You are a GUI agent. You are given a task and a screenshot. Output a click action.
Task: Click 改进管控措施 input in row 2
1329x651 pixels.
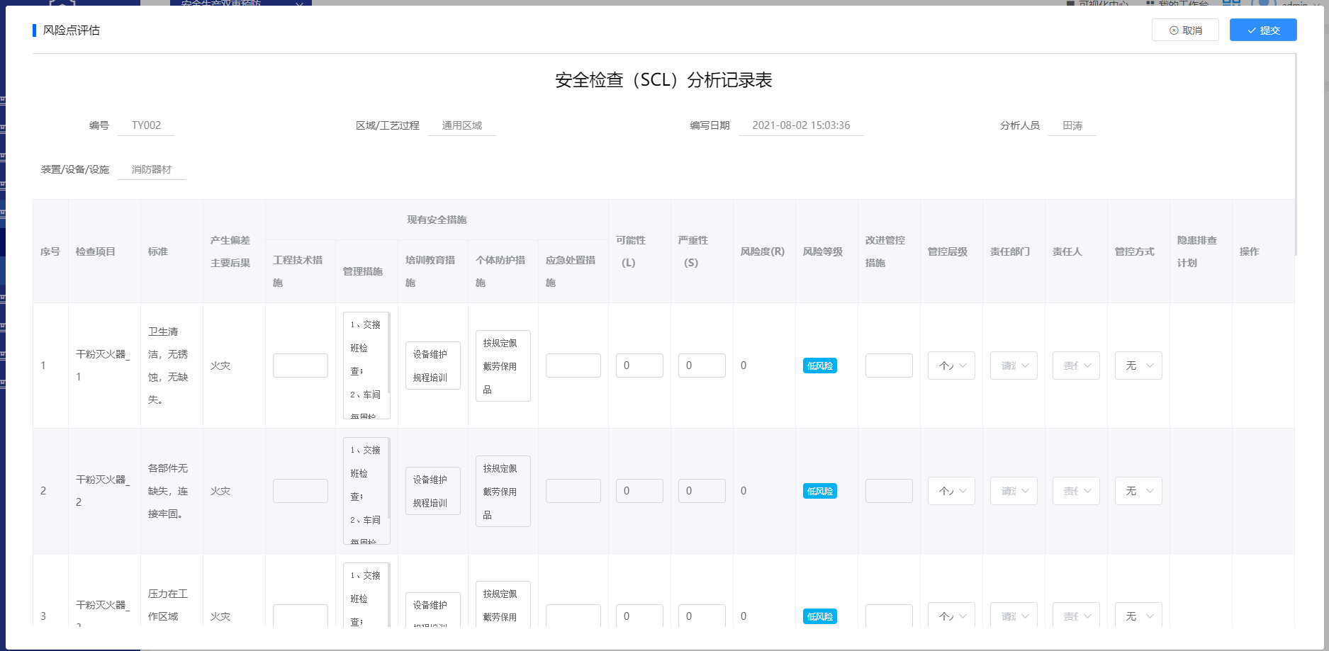[889, 491]
